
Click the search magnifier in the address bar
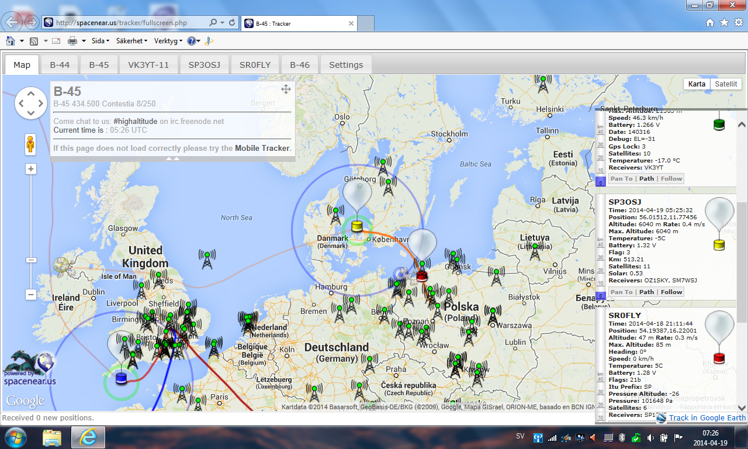point(214,23)
